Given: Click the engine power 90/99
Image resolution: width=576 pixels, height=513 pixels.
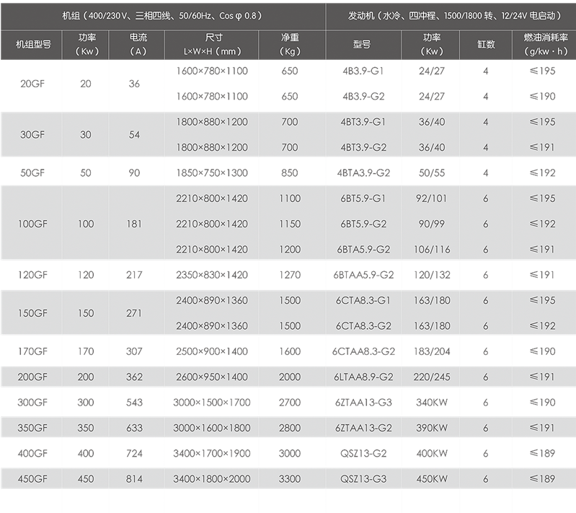Looking at the screenshot, I should coord(432,224).
